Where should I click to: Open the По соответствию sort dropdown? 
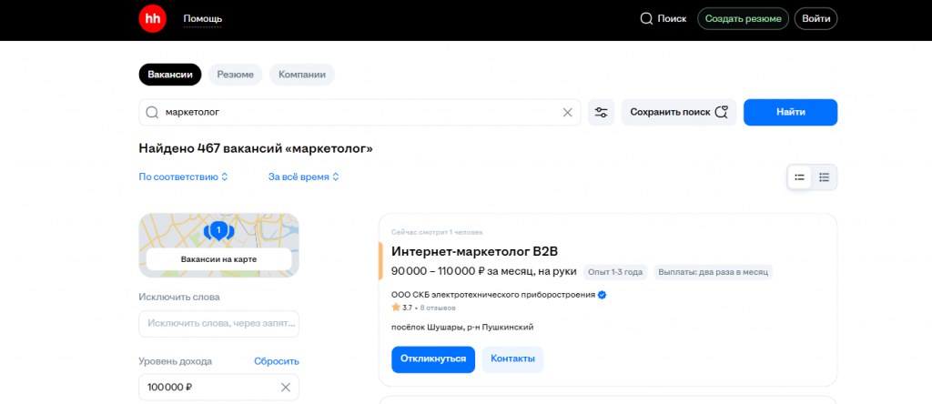click(x=183, y=177)
